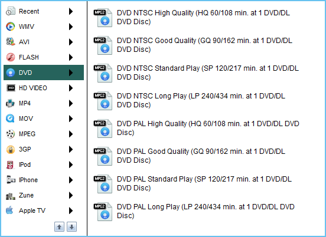326x237 pixels.
Task: Move category list down with down-arrow button
Action: pyautogui.click(x=71, y=226)
